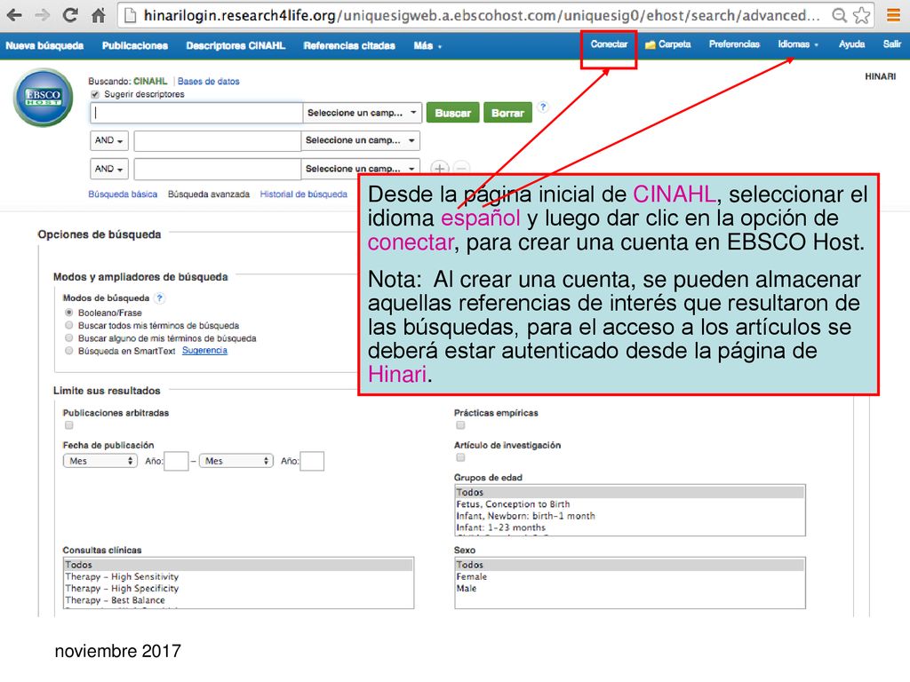Click the browser back arrow
The image size is (910, 682).
click(14, 16)
